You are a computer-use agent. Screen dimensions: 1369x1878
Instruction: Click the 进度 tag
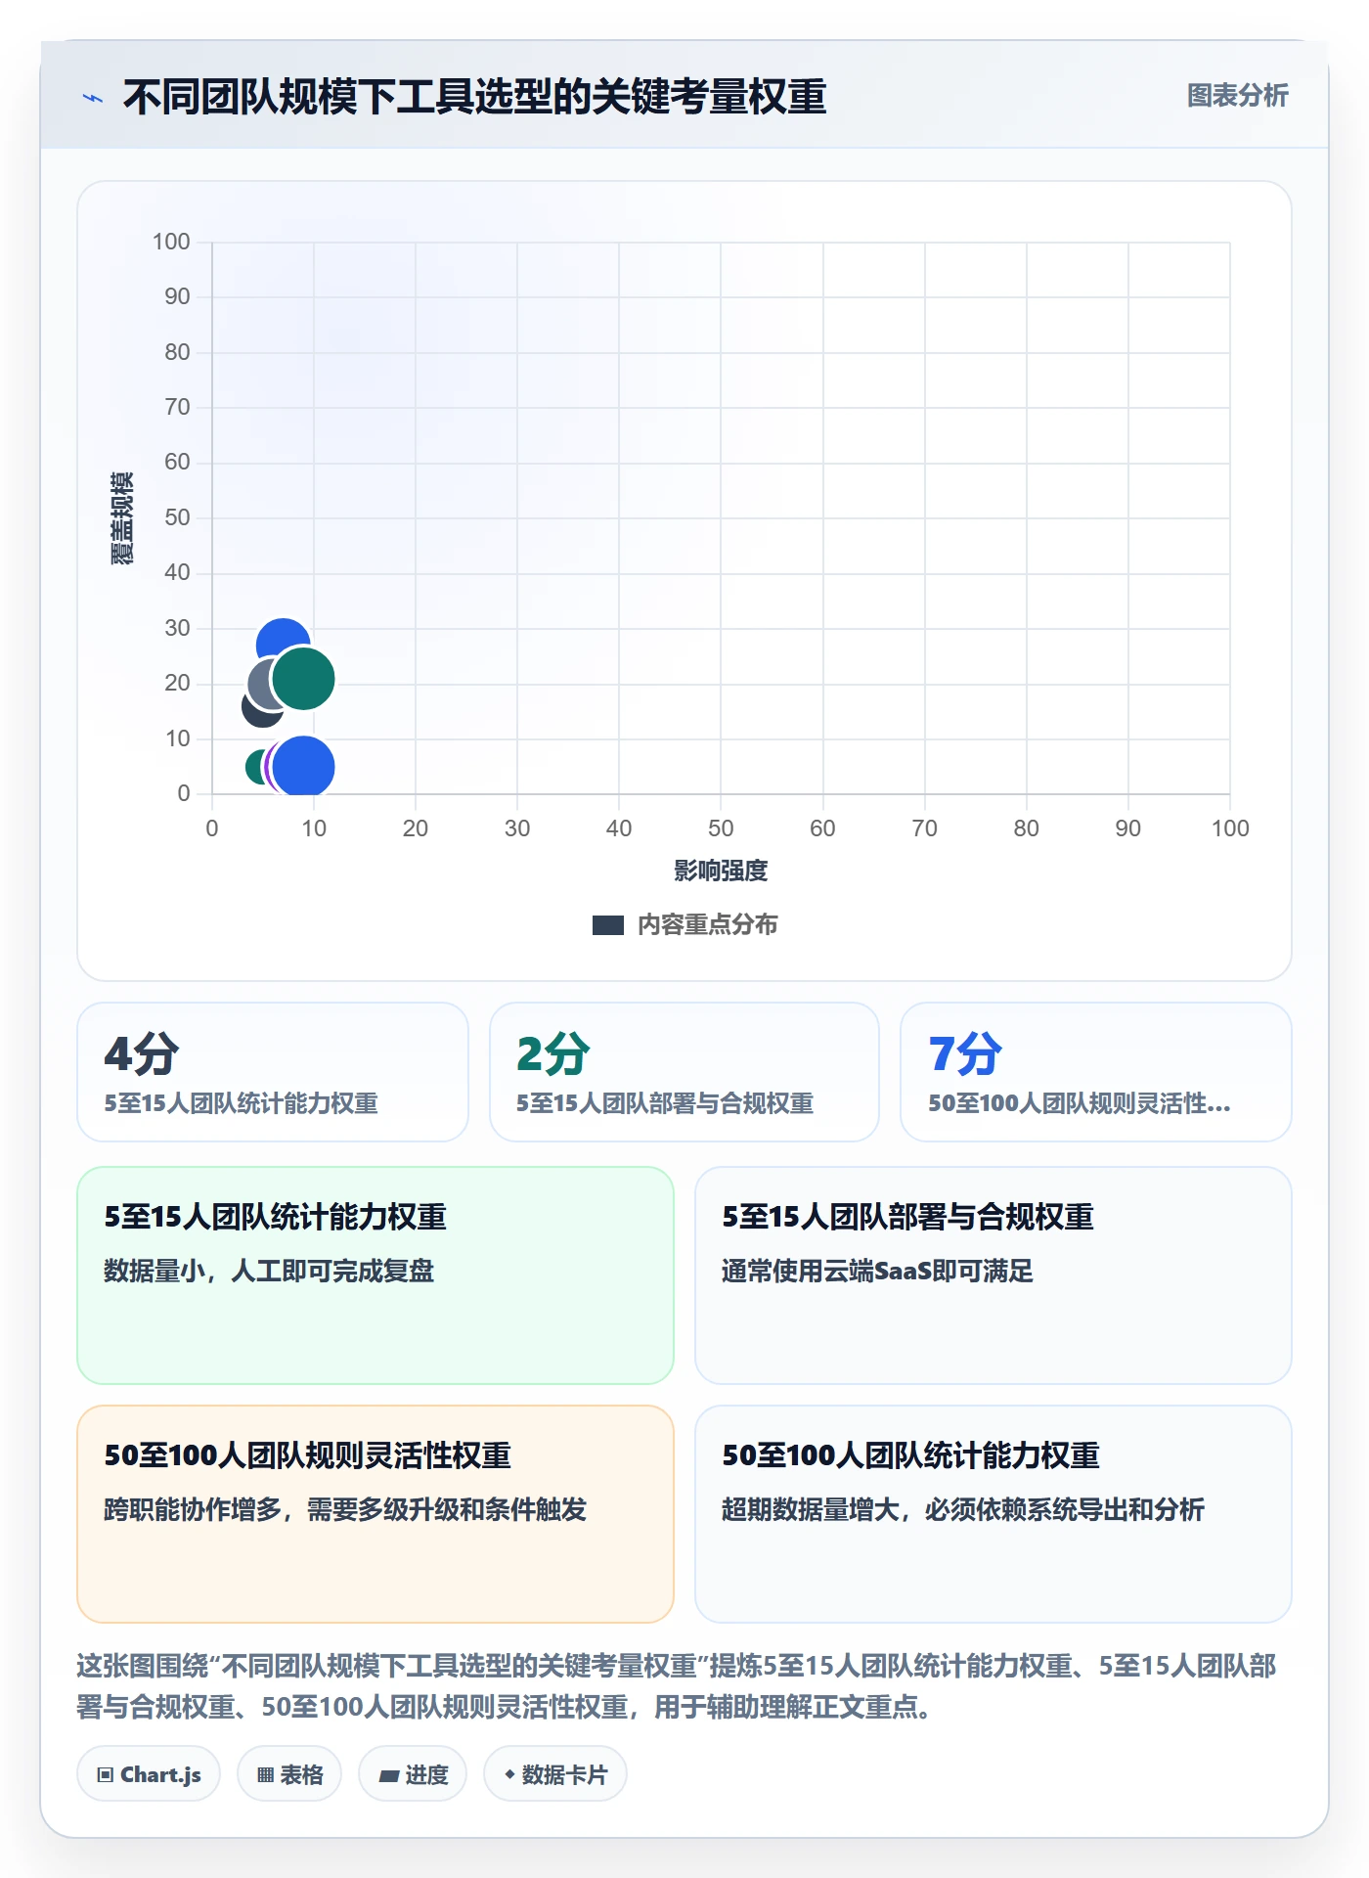coord(413,1774)
